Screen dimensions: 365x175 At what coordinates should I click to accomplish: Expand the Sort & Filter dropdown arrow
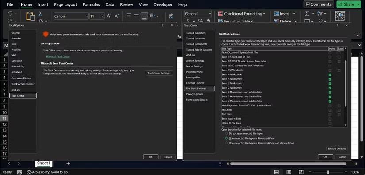pos(325,14)
